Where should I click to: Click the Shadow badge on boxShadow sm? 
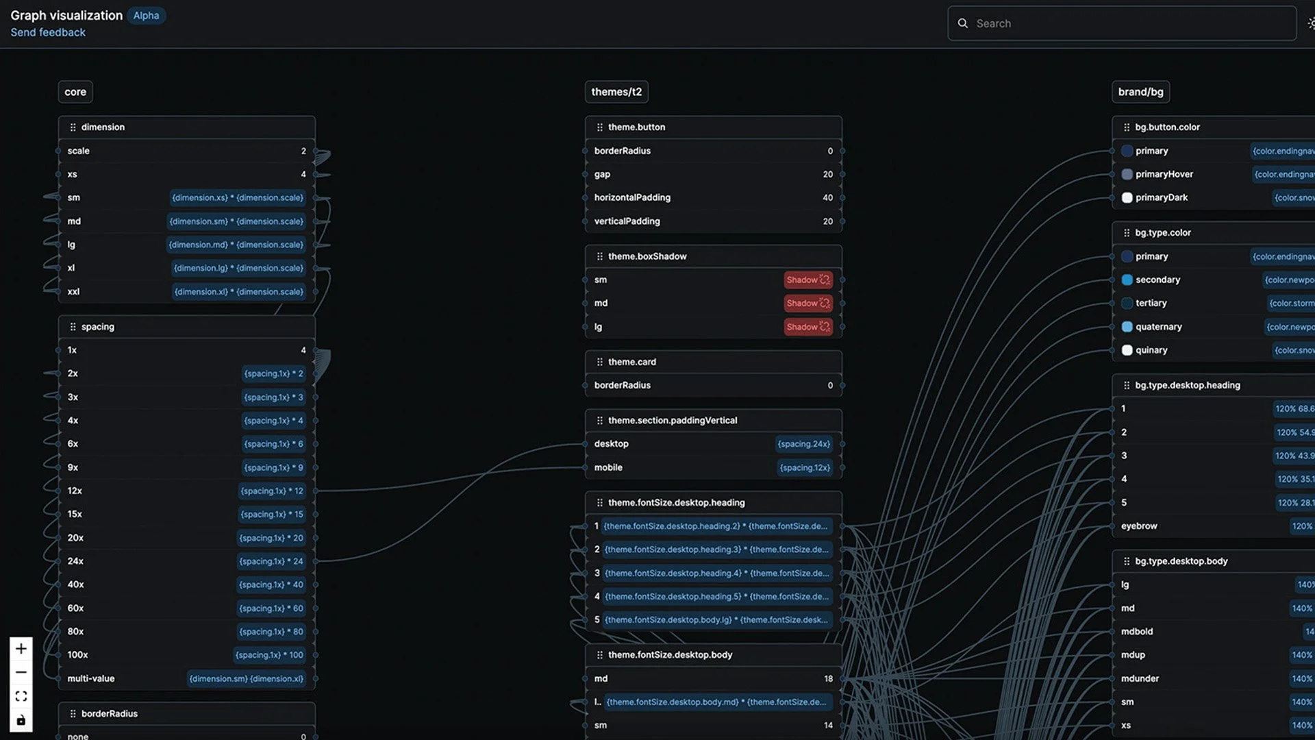click(x=807, y=280)
